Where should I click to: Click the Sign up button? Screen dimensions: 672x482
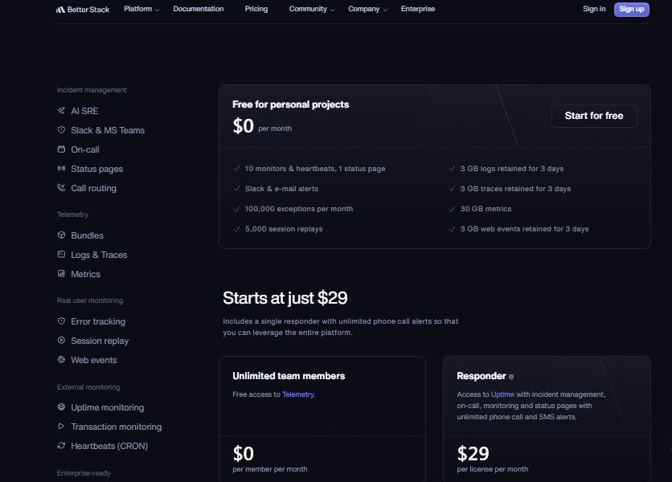[x=632, y=10]
